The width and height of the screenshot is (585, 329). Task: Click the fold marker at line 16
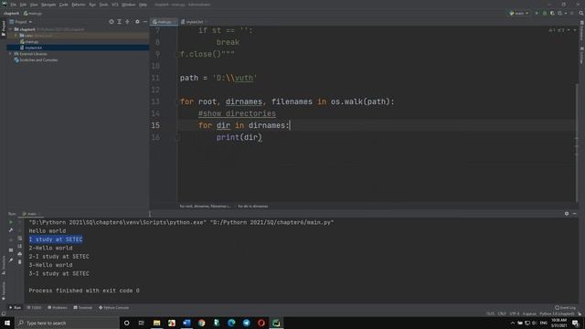pyautogui.click(x=177, y=138)
